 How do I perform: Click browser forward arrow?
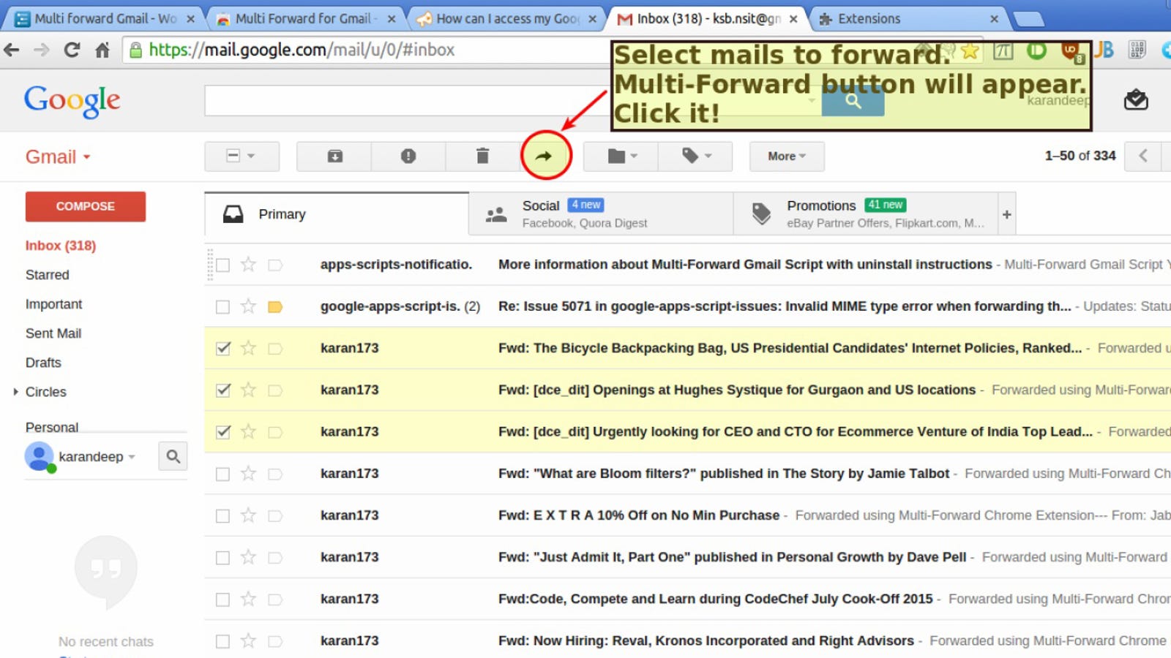(42, 50)
